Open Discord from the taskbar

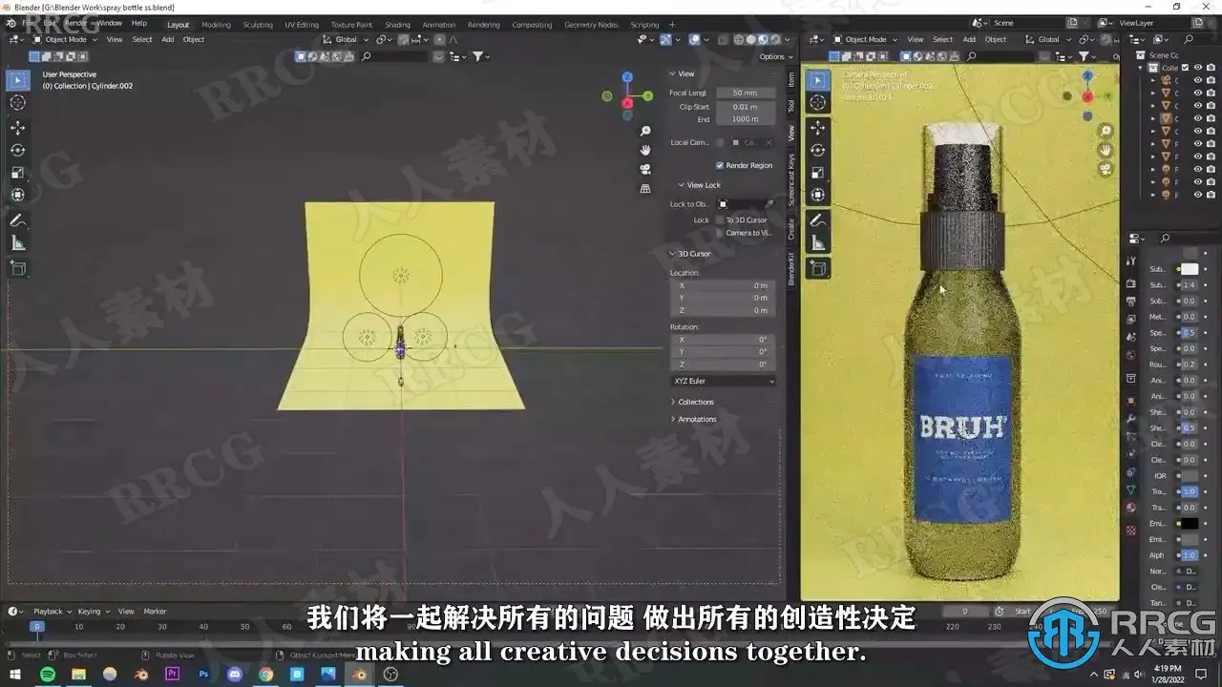click(235, 675)
